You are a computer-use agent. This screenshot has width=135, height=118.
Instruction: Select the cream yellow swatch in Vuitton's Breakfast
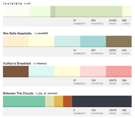67,72
